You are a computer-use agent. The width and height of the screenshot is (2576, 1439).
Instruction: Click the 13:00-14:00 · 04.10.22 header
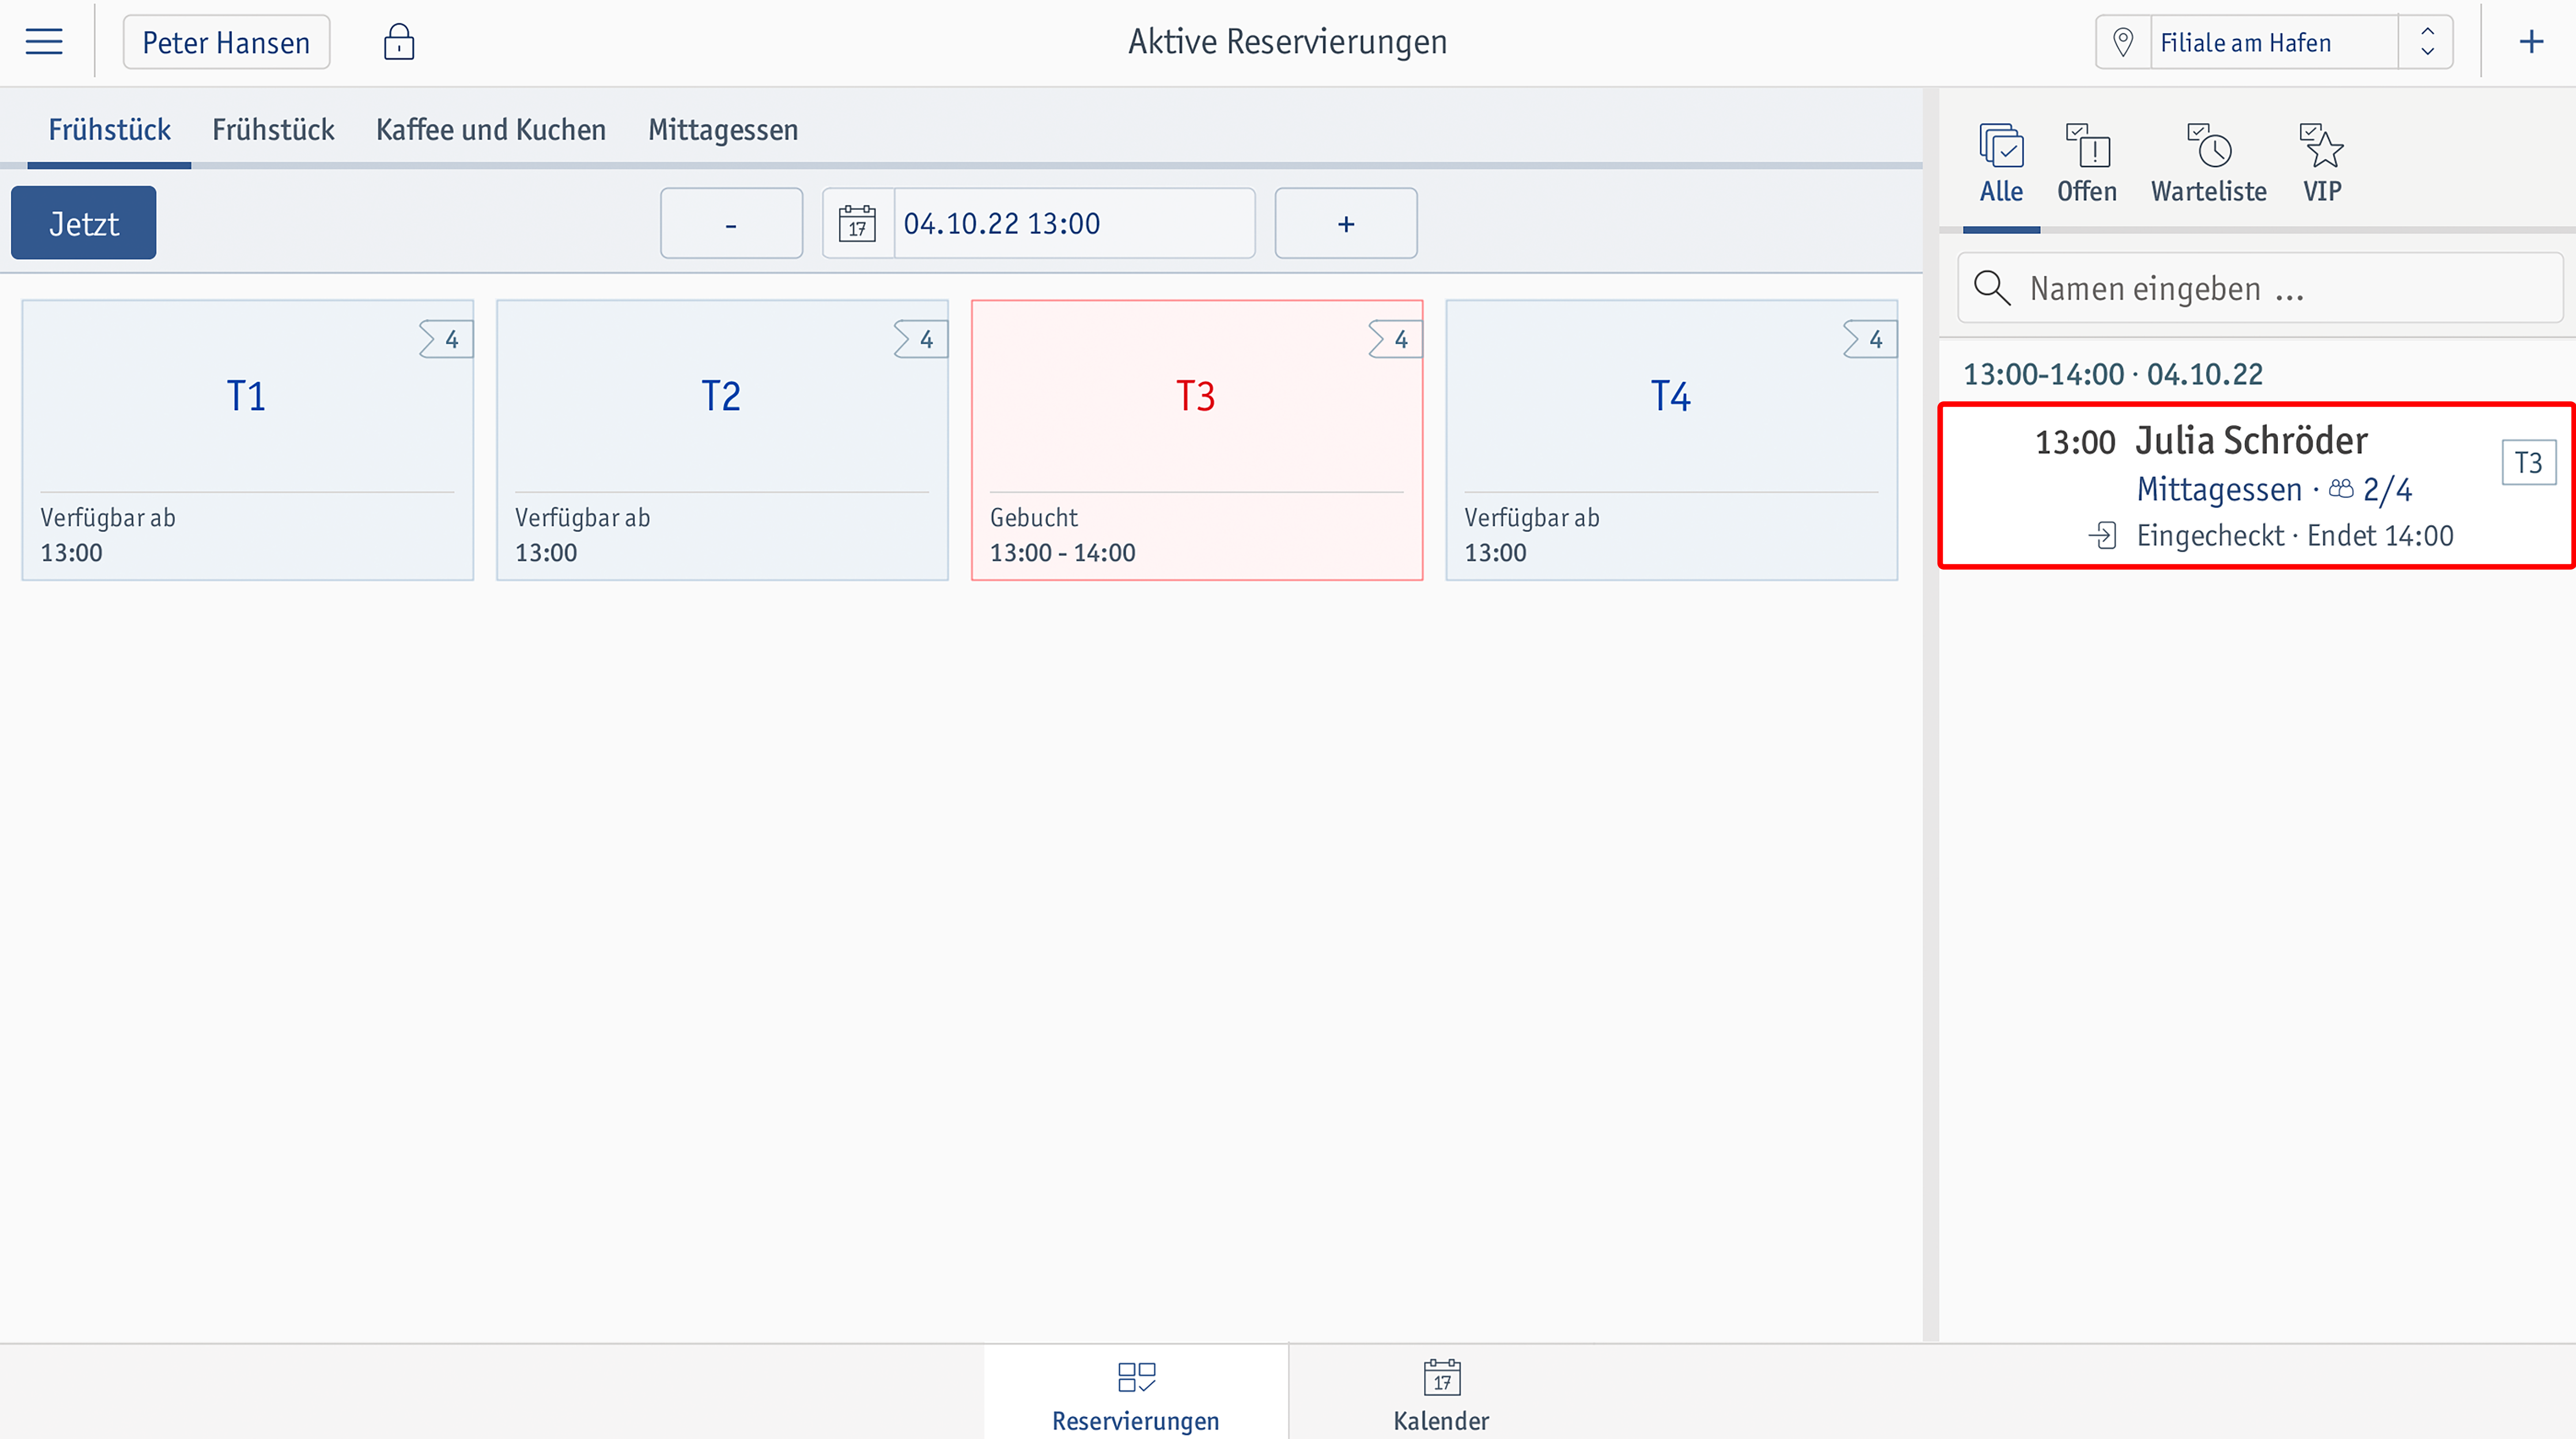pos(2113,374)
